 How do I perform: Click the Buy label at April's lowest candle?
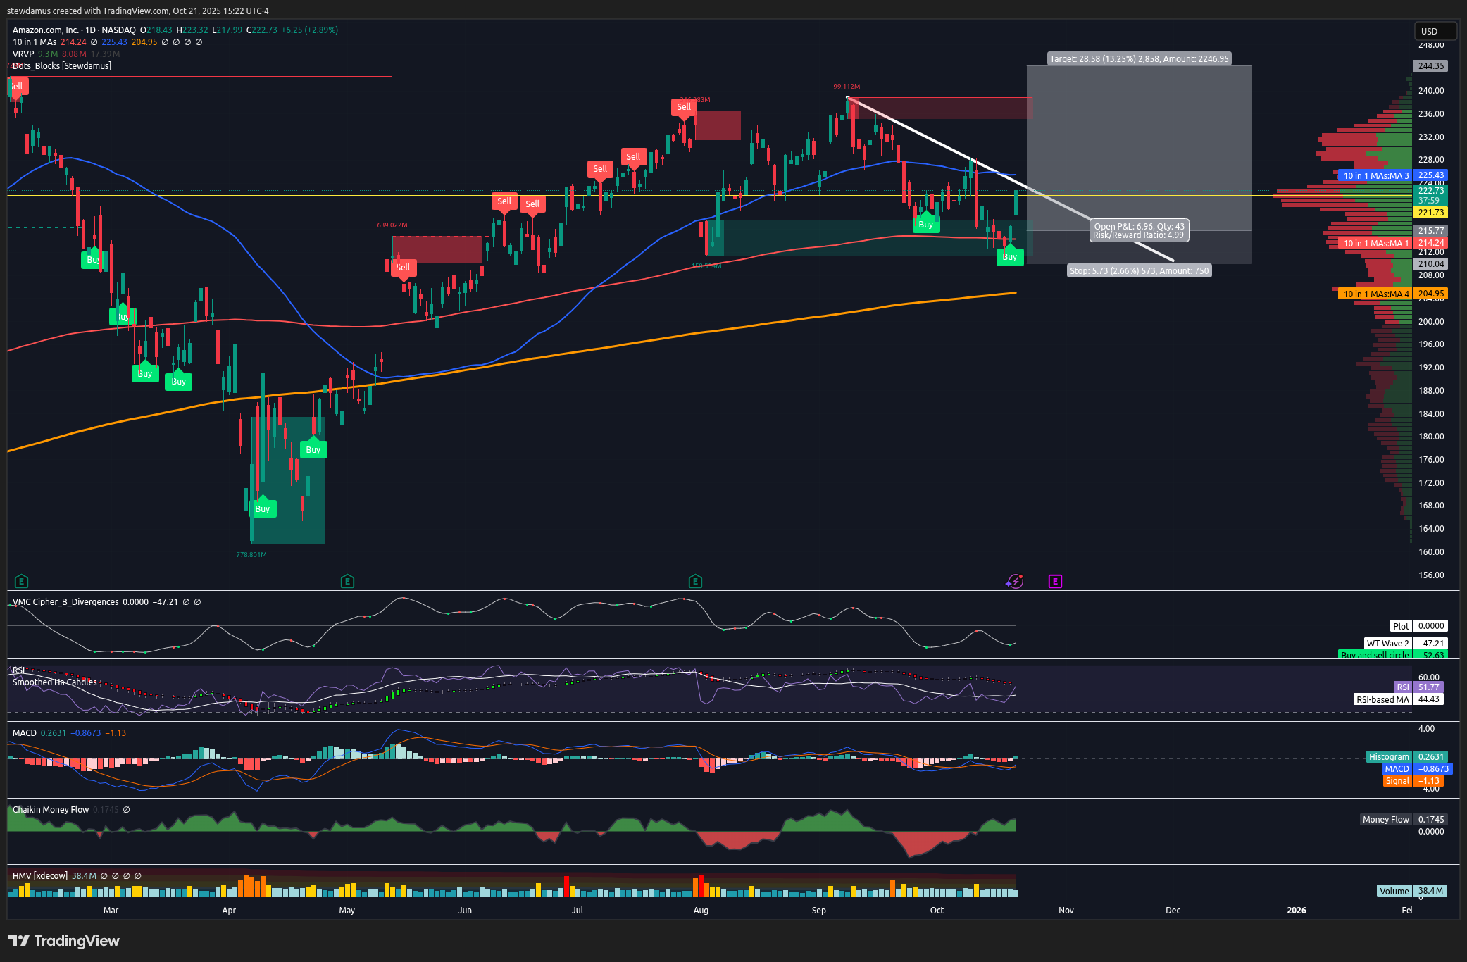[263, 508]
